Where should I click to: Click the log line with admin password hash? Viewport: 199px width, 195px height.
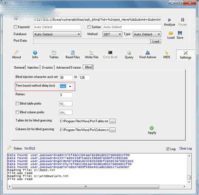69,155
